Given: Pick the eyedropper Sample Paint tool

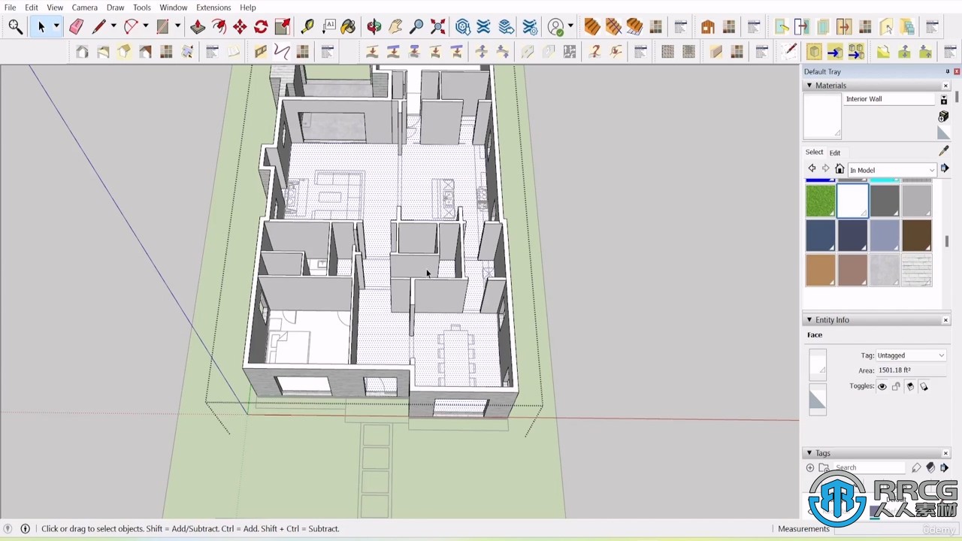Looking at the screenshot, I should click(944, 151).
